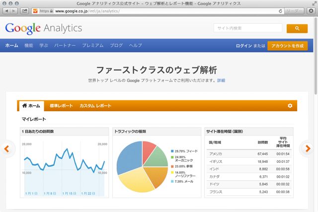Click the 00:01:37 time value

coord(283,161)
